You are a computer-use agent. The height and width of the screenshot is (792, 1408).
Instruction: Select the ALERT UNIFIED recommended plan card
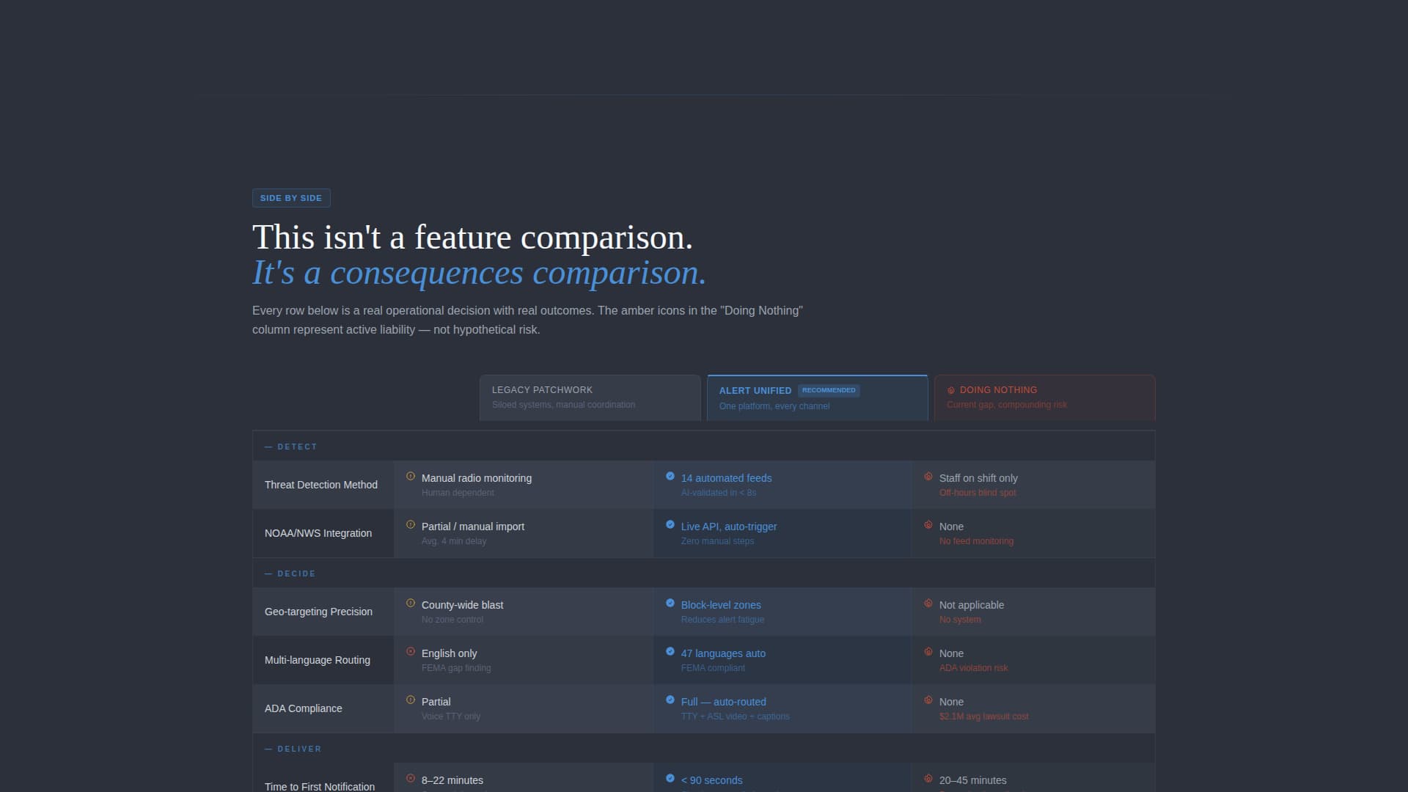coord(817,397)
